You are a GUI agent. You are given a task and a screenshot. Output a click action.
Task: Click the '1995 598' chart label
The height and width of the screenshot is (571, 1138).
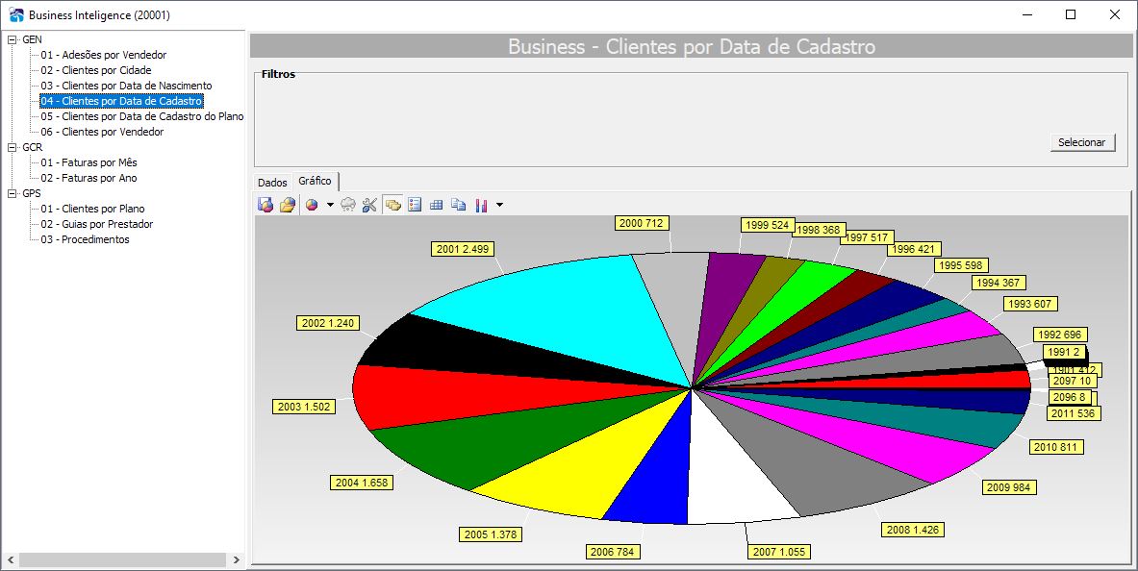click(960, 264)
